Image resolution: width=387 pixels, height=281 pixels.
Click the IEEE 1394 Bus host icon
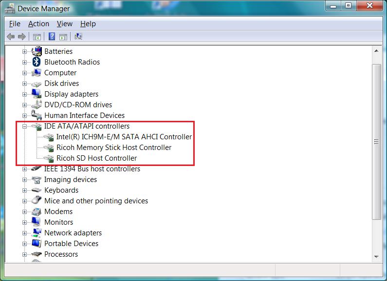click(37, 168)
